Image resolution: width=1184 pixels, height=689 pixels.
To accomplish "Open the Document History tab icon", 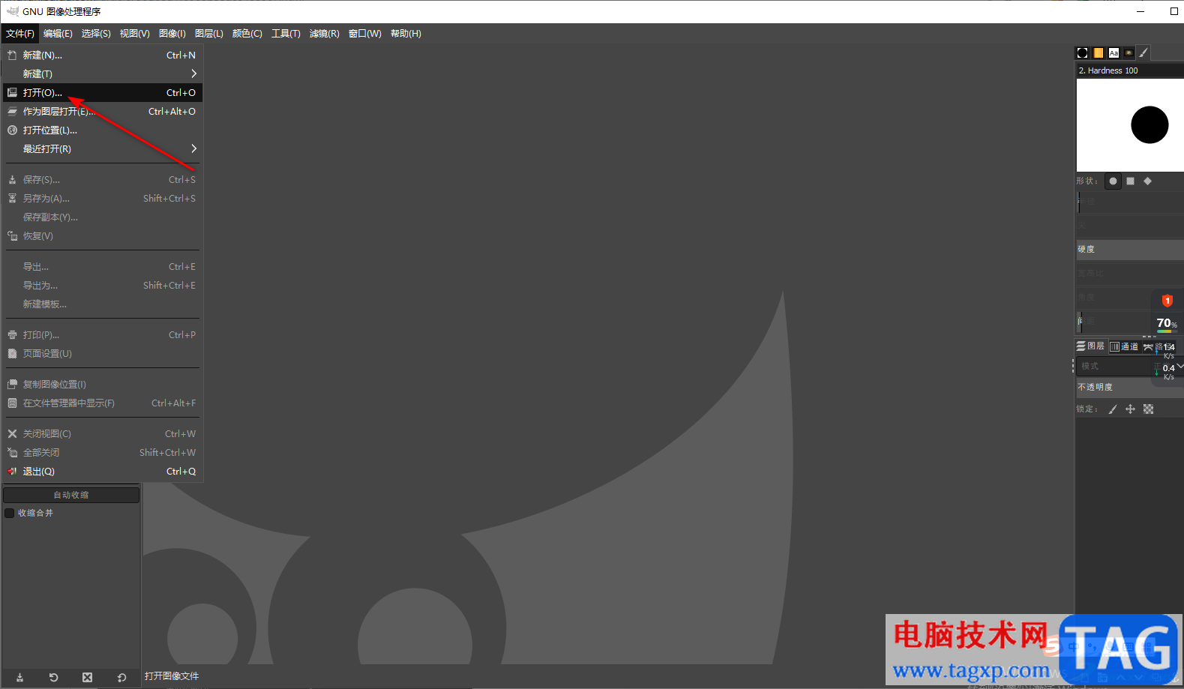I will point(1129,52).
